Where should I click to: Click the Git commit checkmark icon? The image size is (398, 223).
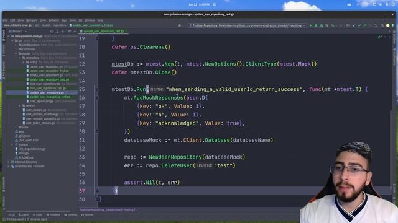[x=359, y=25]
